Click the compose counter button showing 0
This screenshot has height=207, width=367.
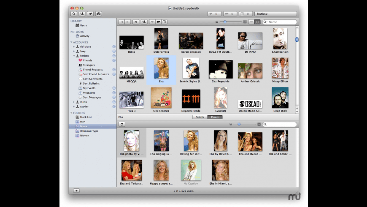pos(246,14)
